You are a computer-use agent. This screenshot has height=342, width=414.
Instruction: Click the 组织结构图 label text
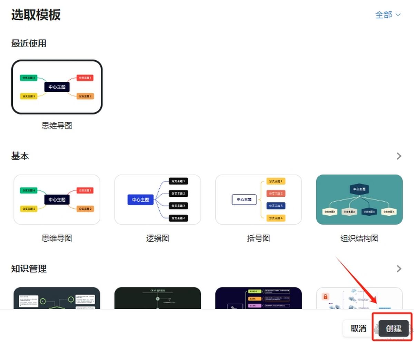[359, 238]
